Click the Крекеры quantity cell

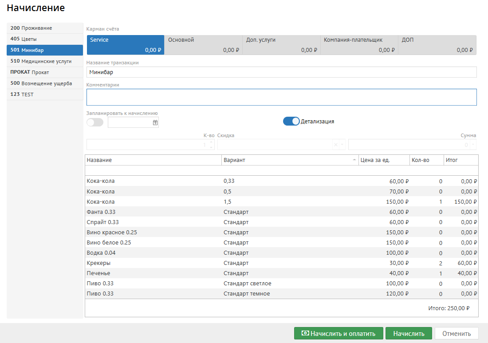click(426, 263)
